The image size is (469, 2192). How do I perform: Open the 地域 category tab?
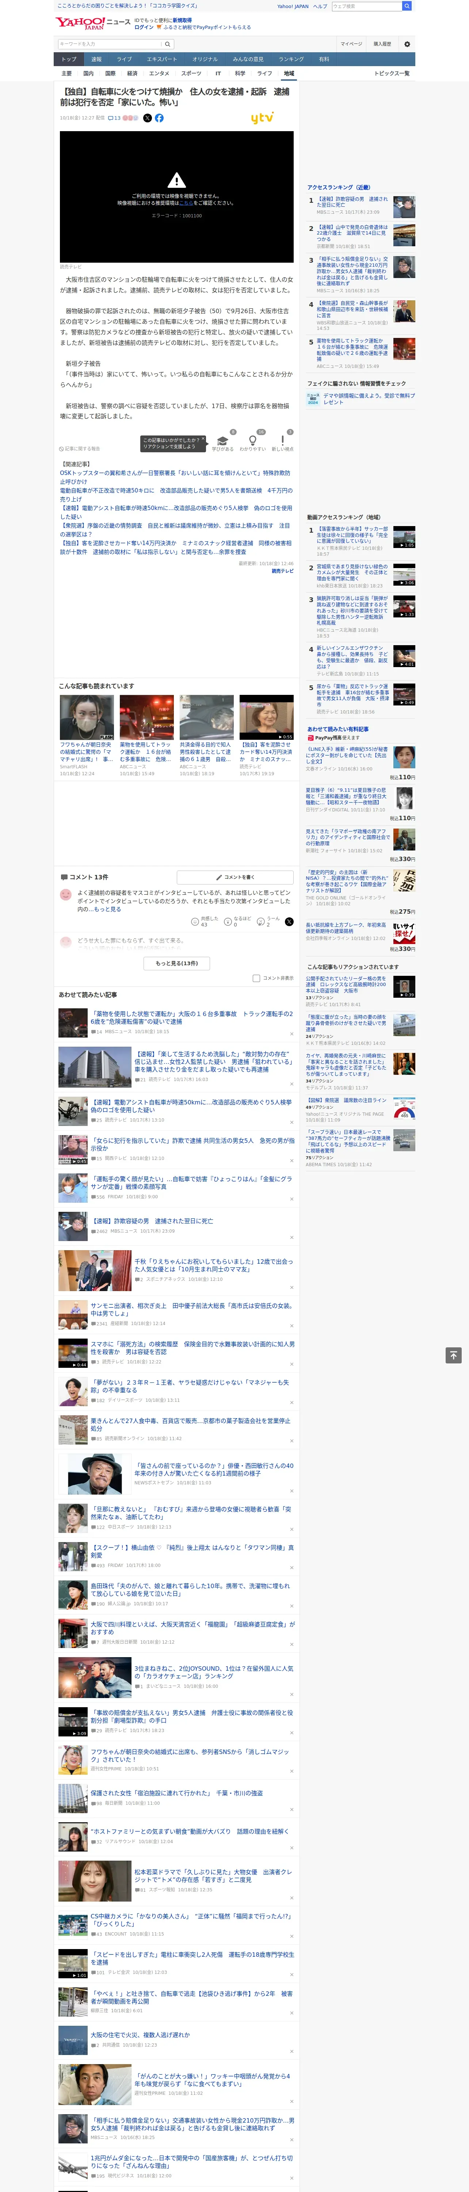(289, 73)
